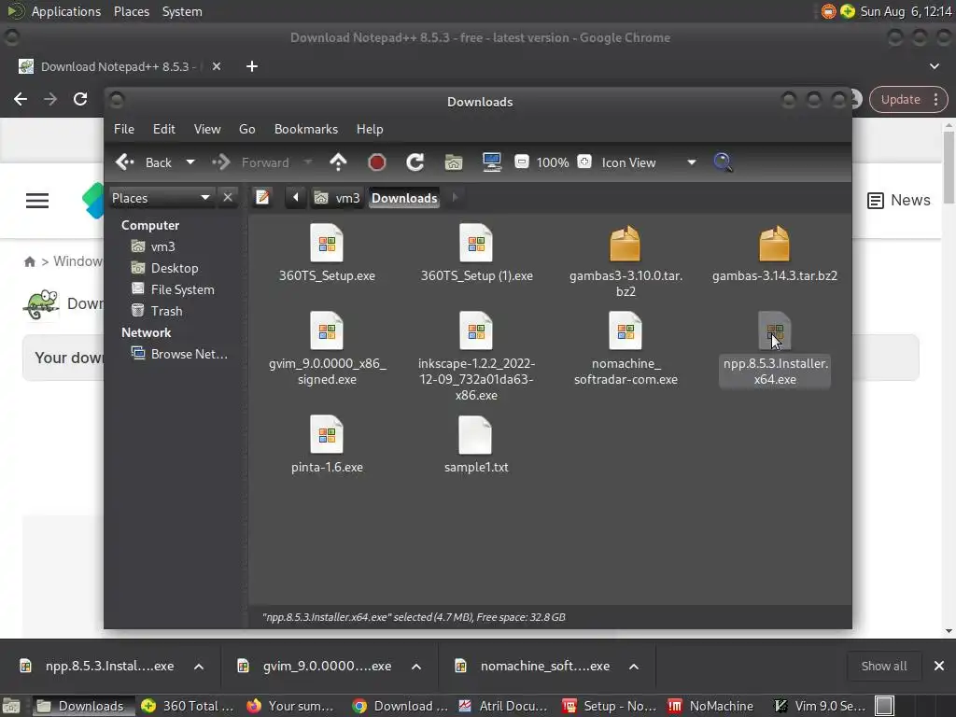Screen dimensions: 956x717
Task: Open the Edit menu
Action: click(x=164, y=129)
